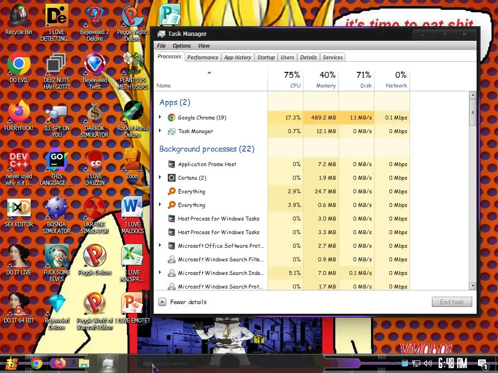Viewport: 498px width, 373px height.
Task: Sort processes by the Disk column header
Action: tap(356, 79)
